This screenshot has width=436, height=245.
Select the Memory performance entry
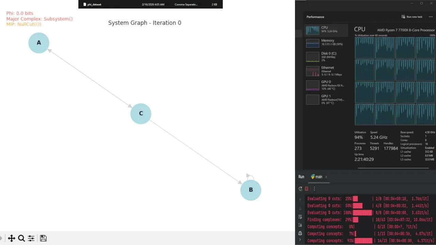326,43
